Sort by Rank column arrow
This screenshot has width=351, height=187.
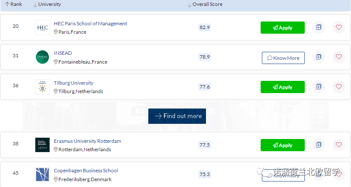(7, 4)
